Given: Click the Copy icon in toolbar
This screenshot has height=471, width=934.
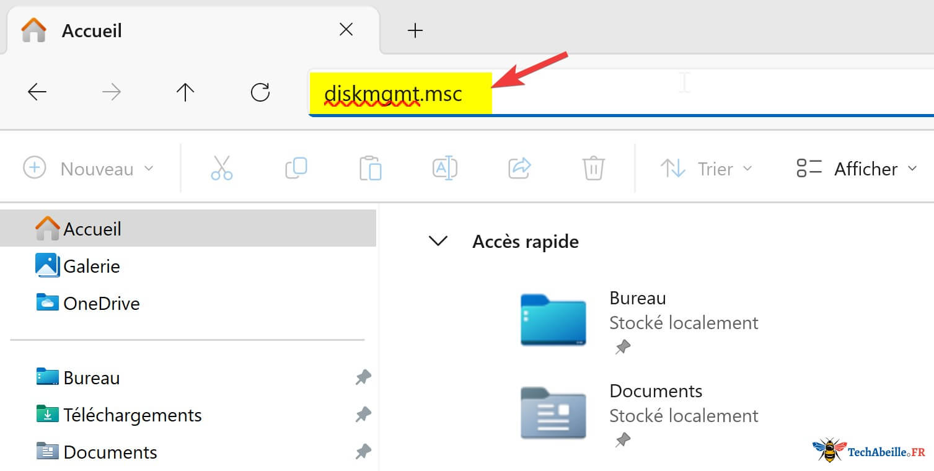Looking at the screenshot, I should (x=296, y=169).
